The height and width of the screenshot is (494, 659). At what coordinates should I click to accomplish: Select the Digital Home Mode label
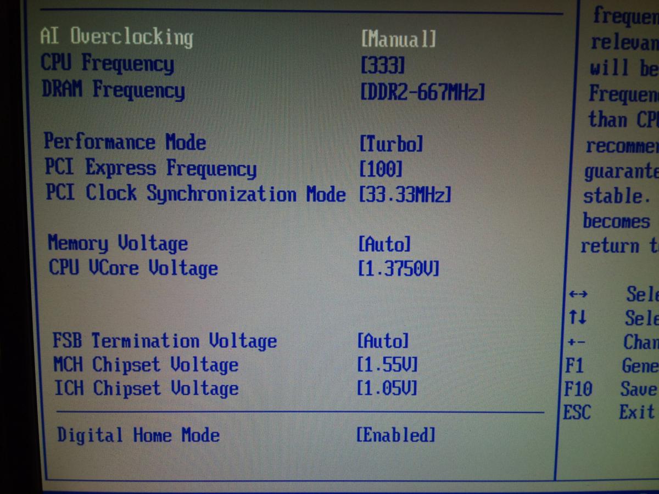(138, 435)
